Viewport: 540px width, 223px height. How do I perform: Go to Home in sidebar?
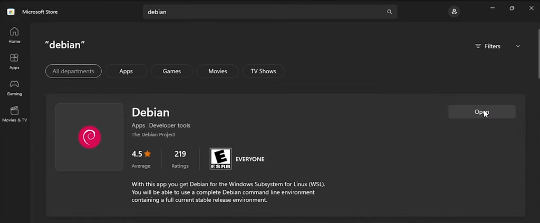[14, 35]
